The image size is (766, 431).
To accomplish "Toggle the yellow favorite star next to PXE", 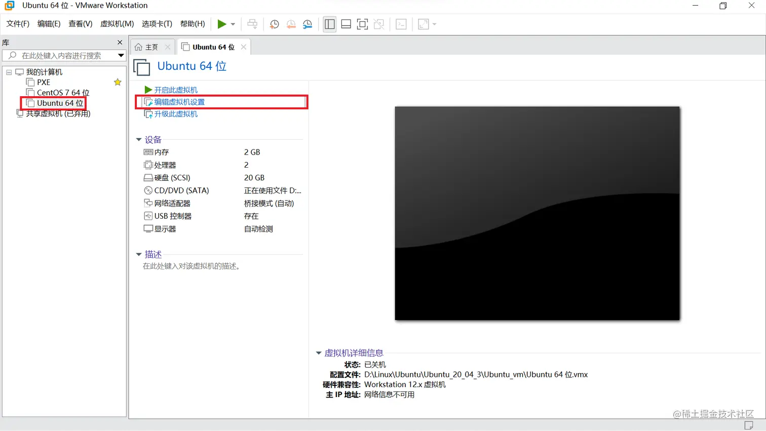I will point(117,82).
